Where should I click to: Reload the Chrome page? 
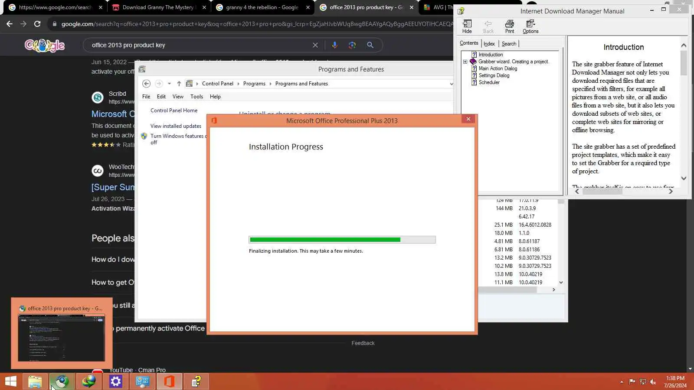pyautogui.click(x=37, y=24)
